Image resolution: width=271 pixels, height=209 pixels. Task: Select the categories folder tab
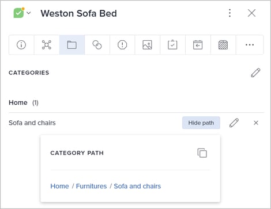click(72, 45)
